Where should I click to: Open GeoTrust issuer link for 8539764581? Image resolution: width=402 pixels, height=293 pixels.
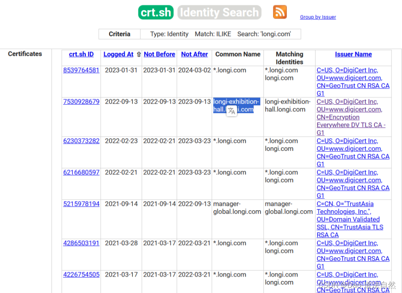click(x=353, y=82)
